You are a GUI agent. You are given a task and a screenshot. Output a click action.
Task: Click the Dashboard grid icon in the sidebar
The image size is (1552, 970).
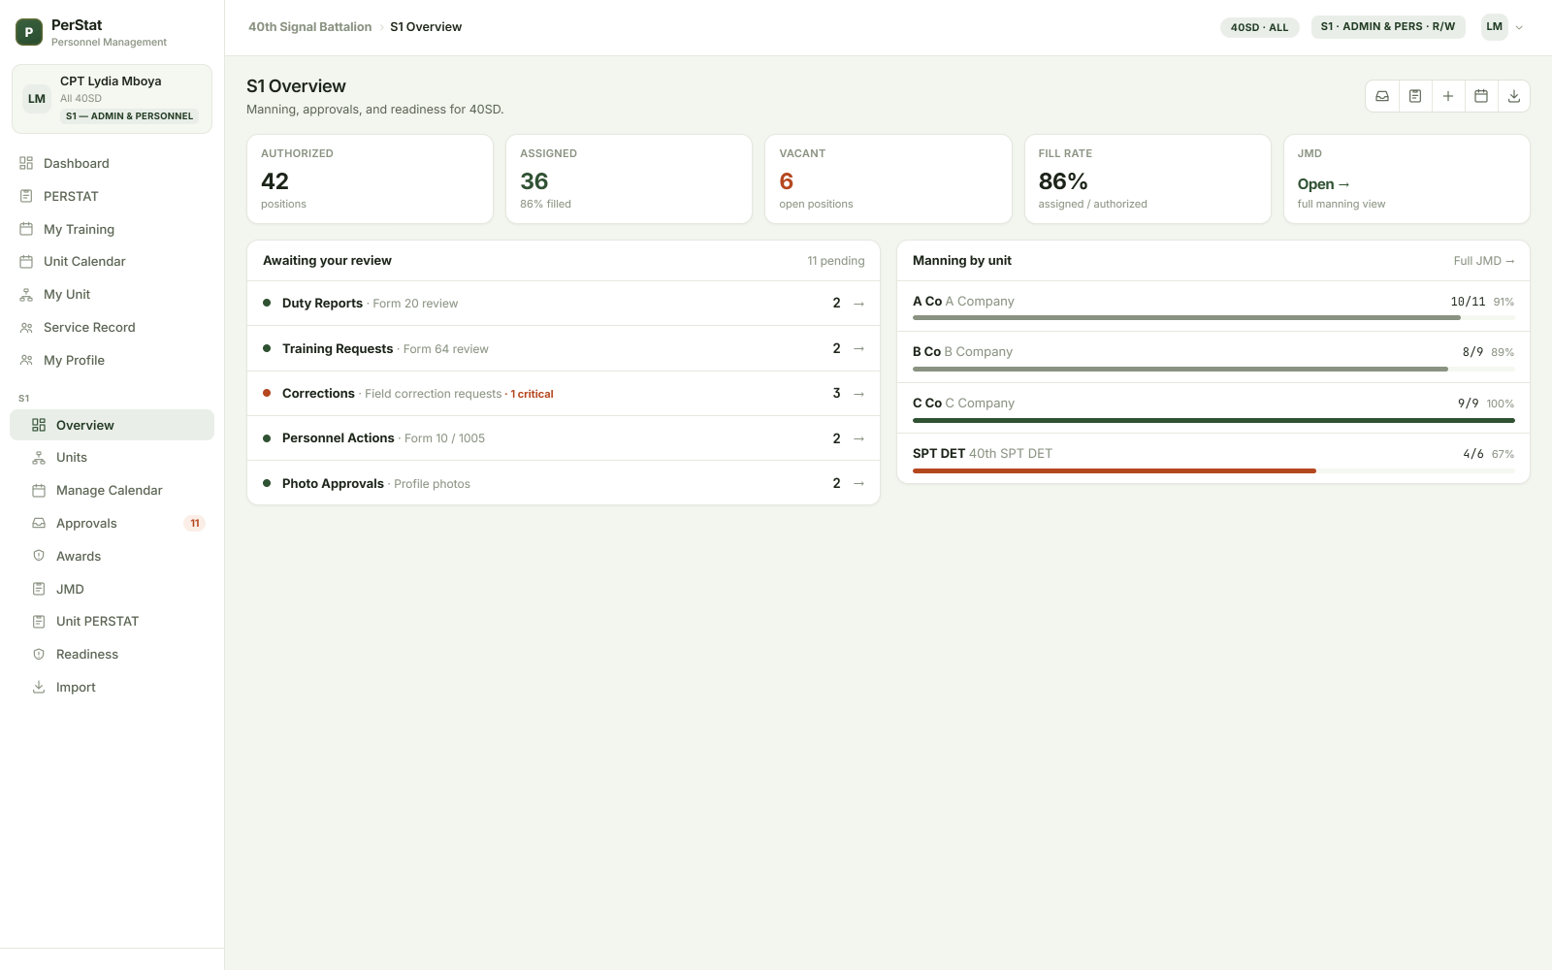[x=26, y=163]
